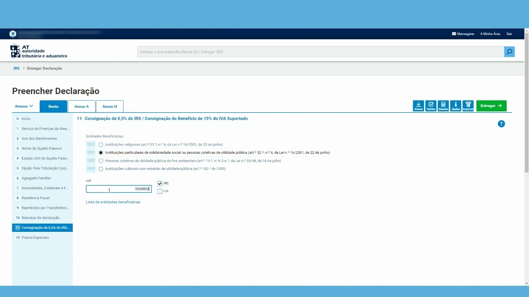This screenshot has width=529, height=297.
Task: Go to section 2 Ano dos Rendimentos
Action: pos(42,139)
